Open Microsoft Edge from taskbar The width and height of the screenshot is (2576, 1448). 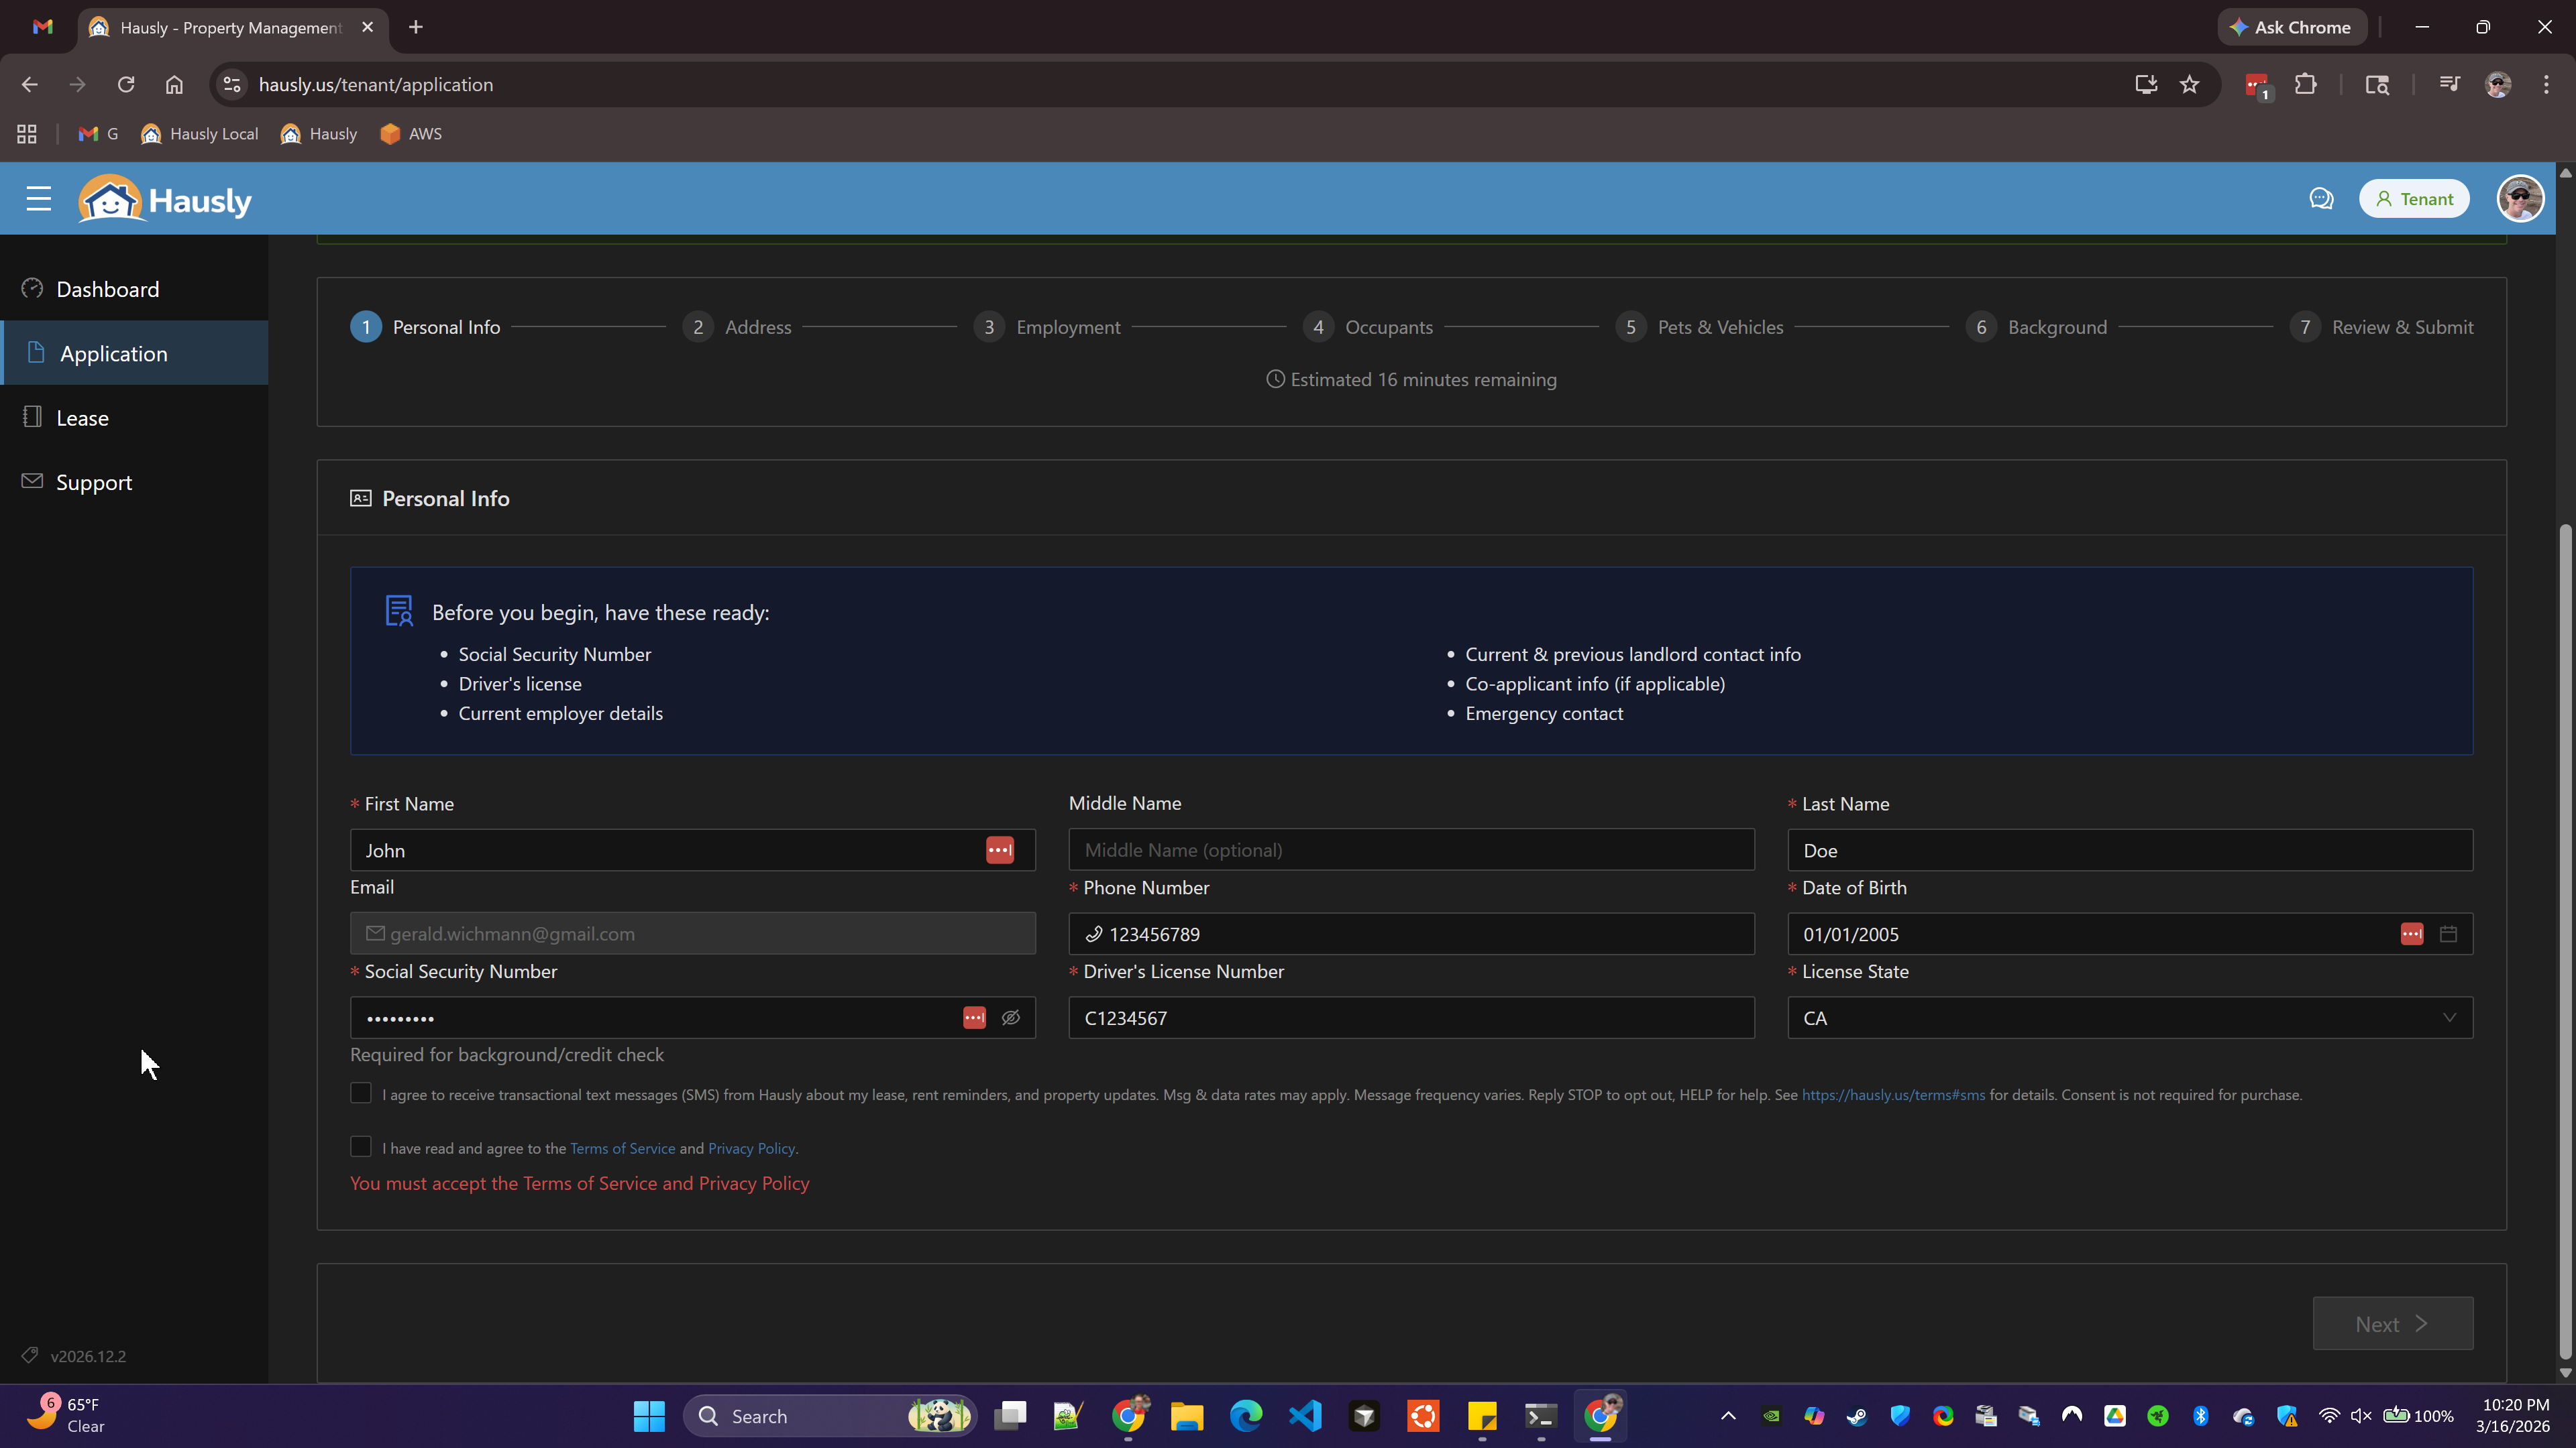point(1246,1416)
